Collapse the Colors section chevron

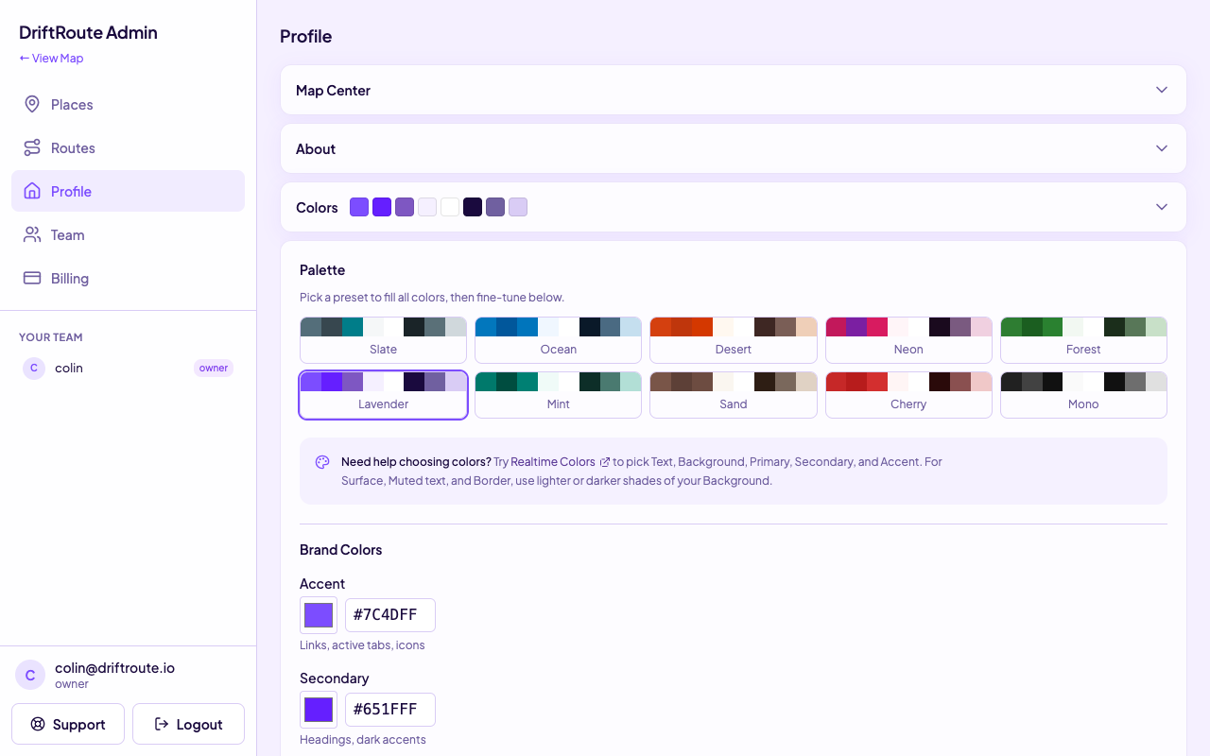1162,207
